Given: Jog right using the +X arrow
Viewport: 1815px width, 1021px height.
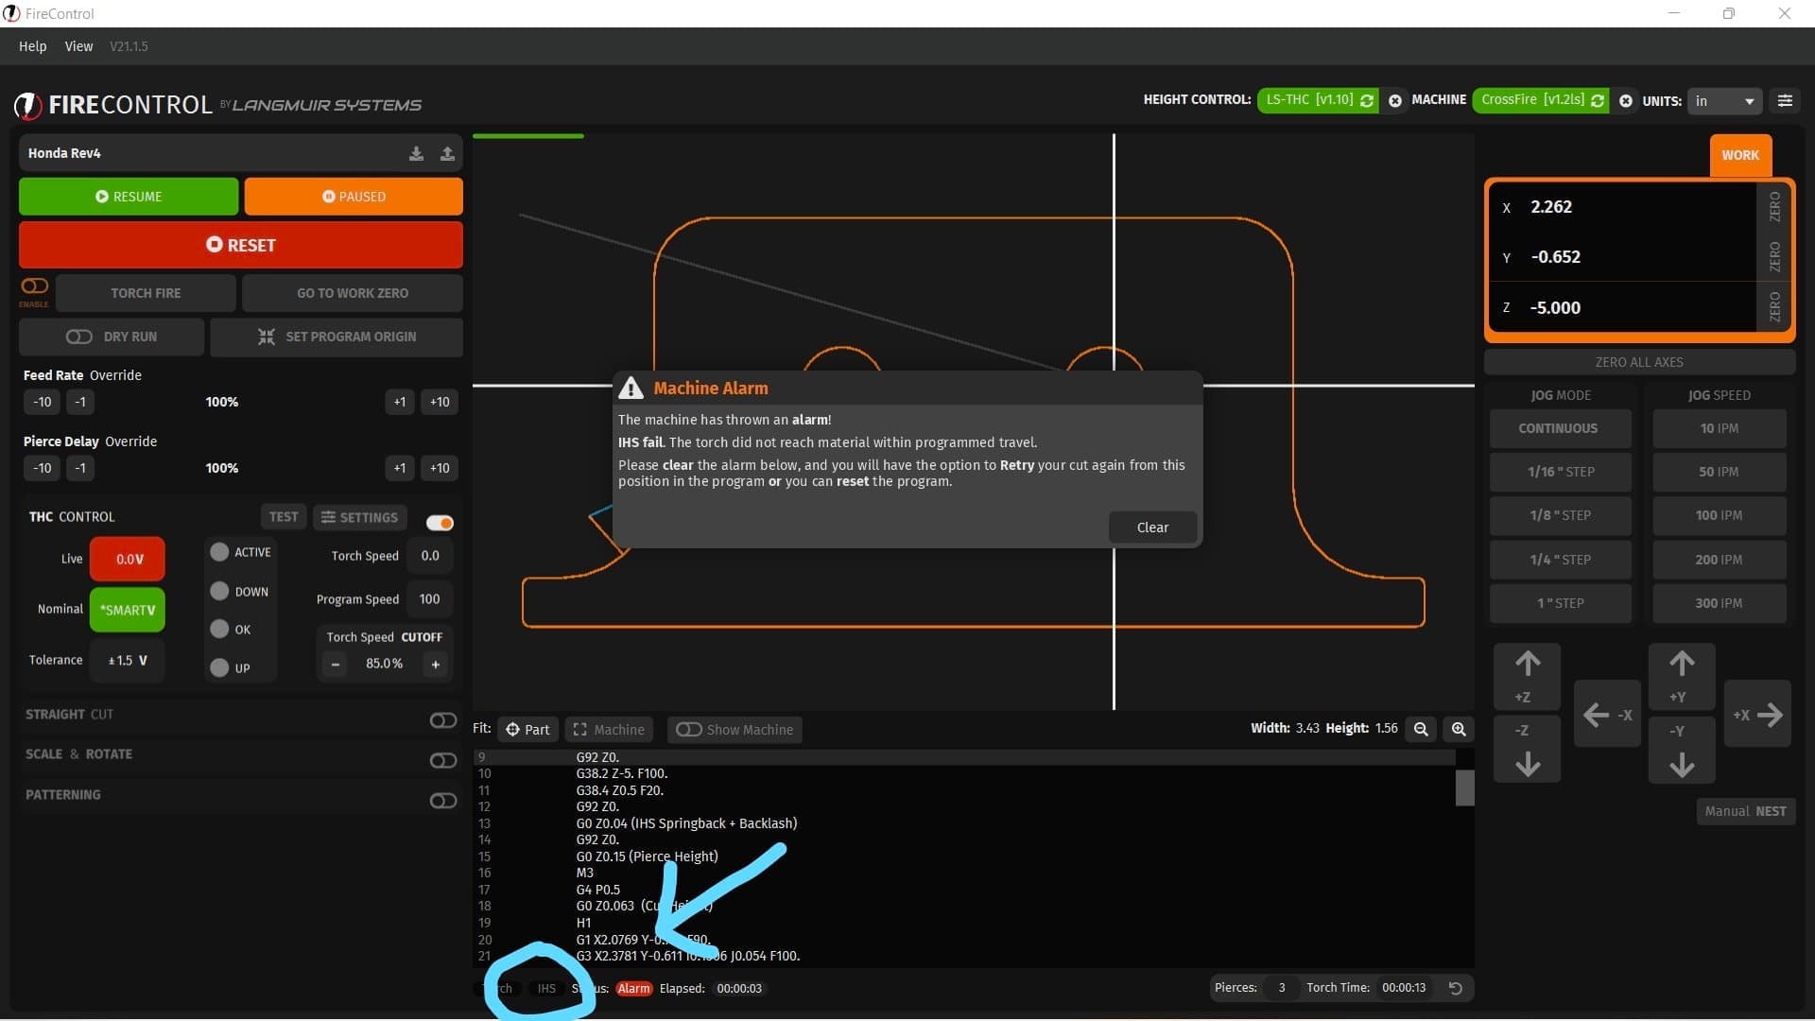Looking at the screenshot, I should 1757,715.
